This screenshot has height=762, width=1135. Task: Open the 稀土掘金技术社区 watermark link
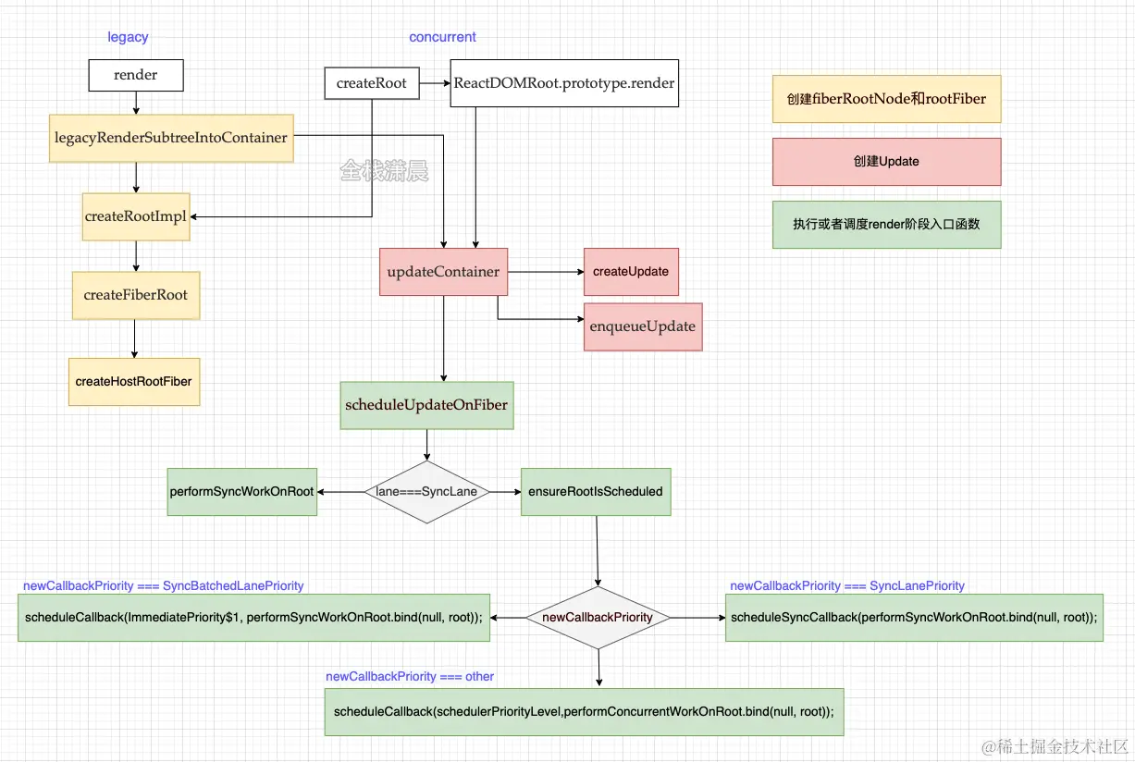pos(1053,747)
